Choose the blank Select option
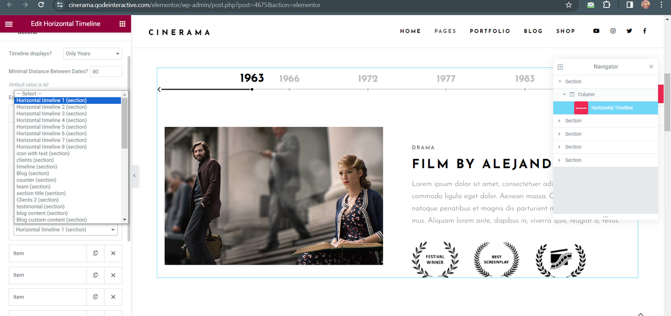 click(68, 94)
